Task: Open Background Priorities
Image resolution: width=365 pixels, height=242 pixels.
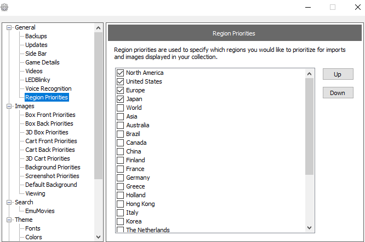Action: point(53,167)
